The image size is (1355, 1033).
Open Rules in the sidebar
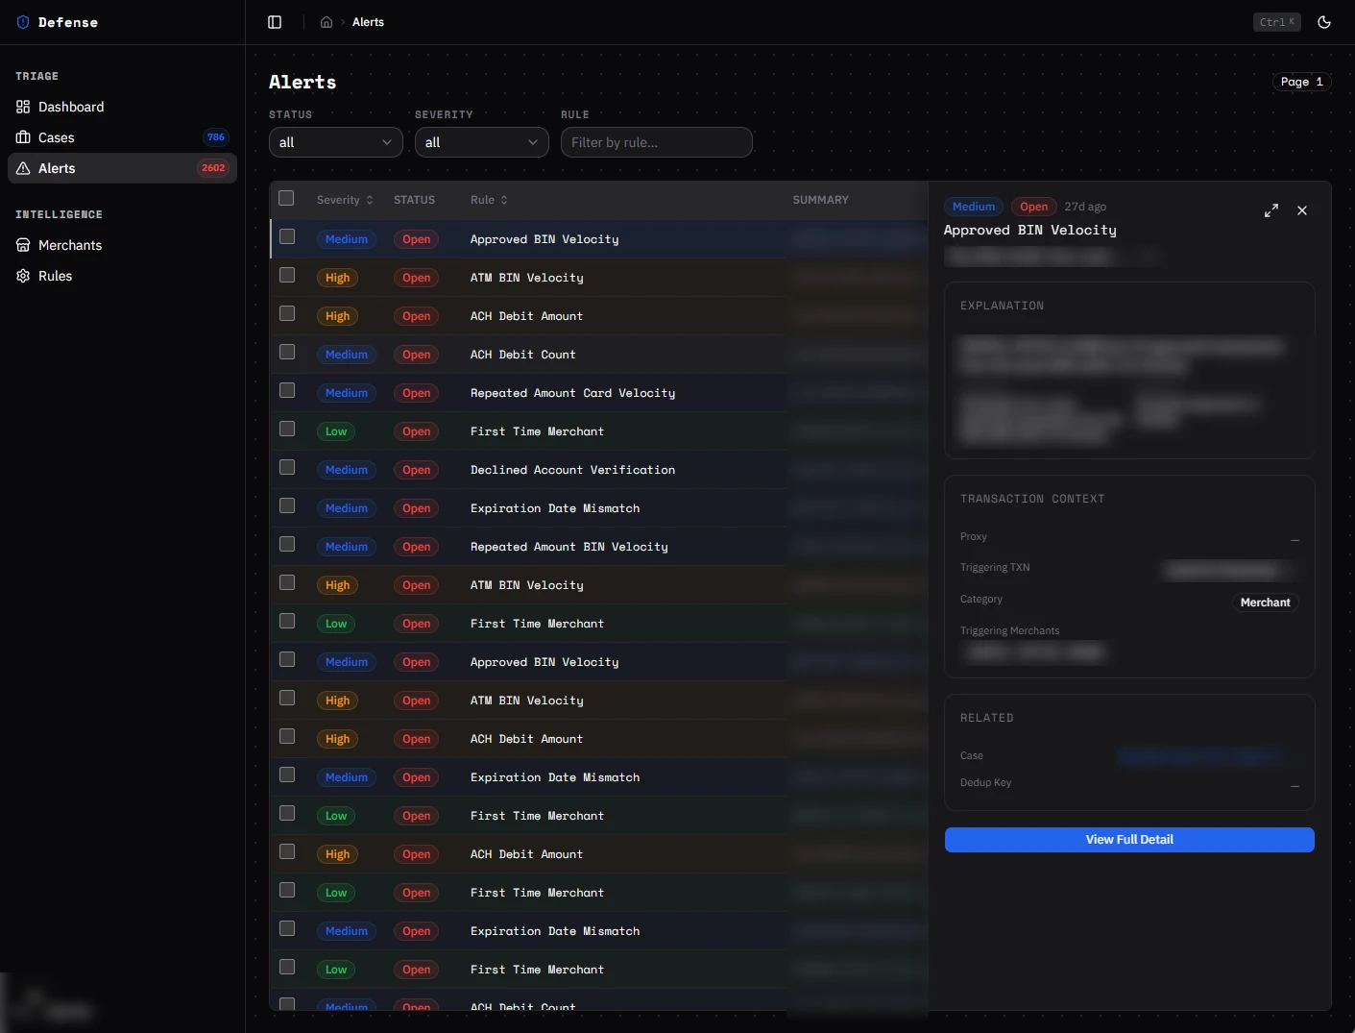[x=122, y=276]
